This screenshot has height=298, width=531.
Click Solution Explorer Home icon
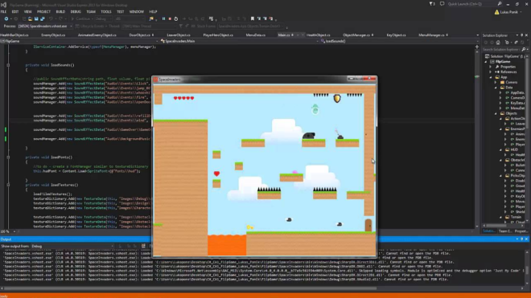498,43
